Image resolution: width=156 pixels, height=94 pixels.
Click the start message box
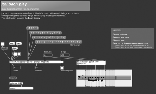(19, 43)
